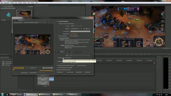
Task: Click the Kommentare input field
Action: click(80, 31)
